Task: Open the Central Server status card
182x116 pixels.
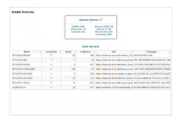Action: (91, 27)
